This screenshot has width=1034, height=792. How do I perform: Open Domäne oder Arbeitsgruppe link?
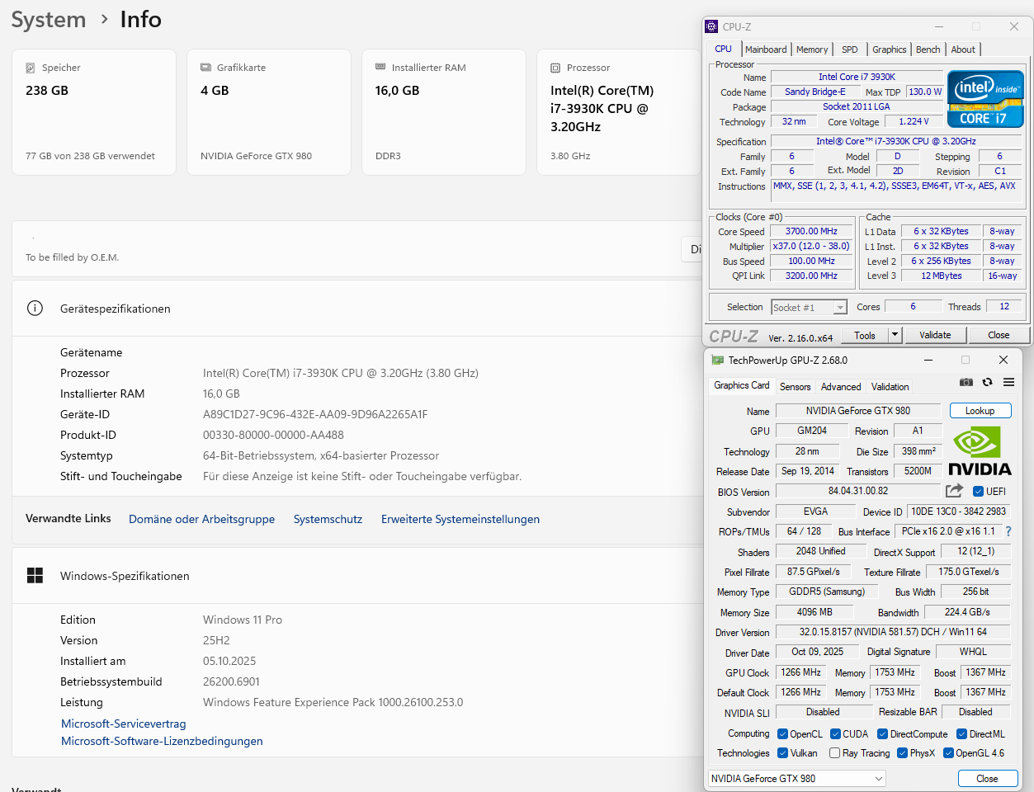coord(202,519)
